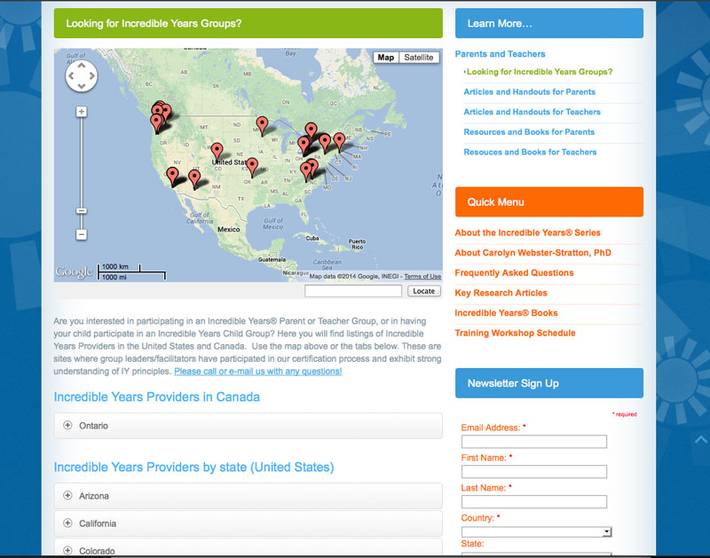
Task: Open About the Incredible Years Series
Action: [x=527, y=232]
